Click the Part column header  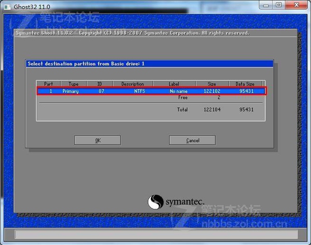48,84
